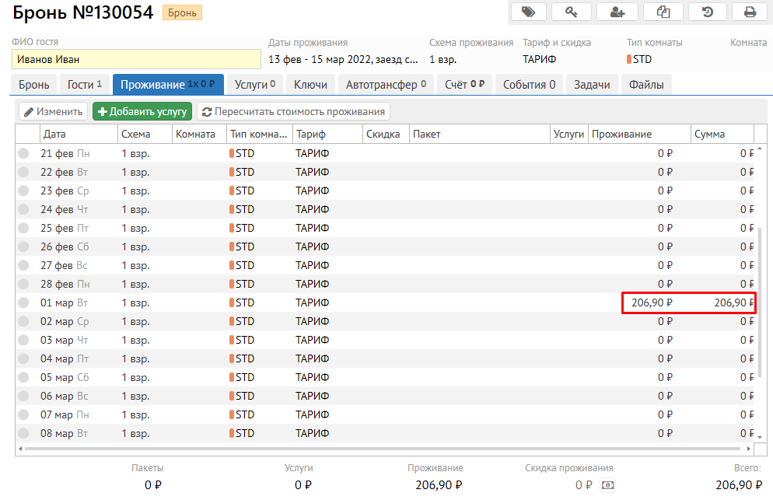Open the Счёт tab
Image resolution: width=773 pixels, height=500 pixels.
464,85
